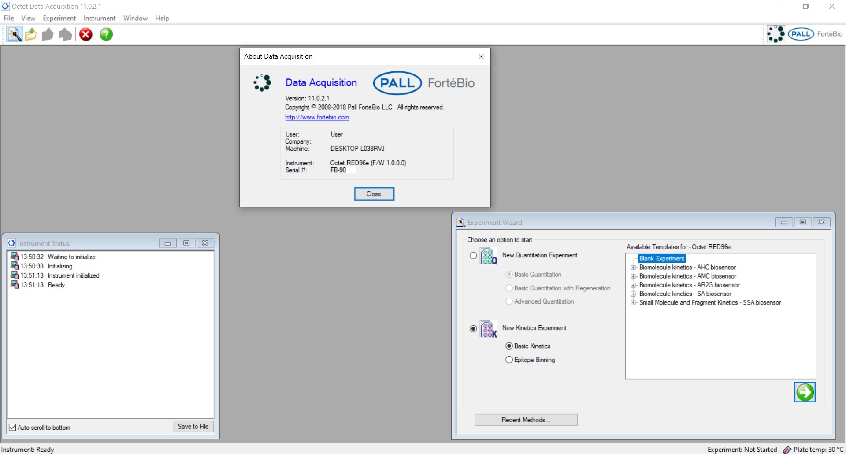This screenshot has width=846, height=454.
Task: Click the Octet app icon in title bar
Action: (x=5, y=6)
